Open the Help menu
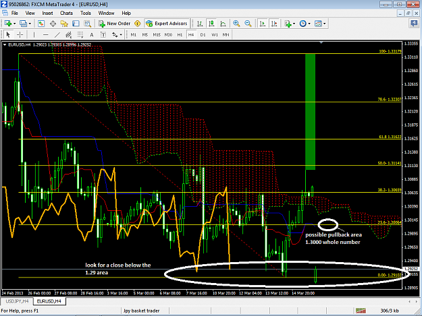 coord(126,13)
